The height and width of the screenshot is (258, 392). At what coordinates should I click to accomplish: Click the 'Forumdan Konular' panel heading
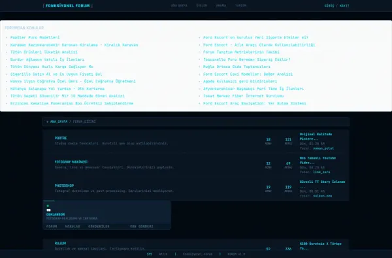[24, 27]
